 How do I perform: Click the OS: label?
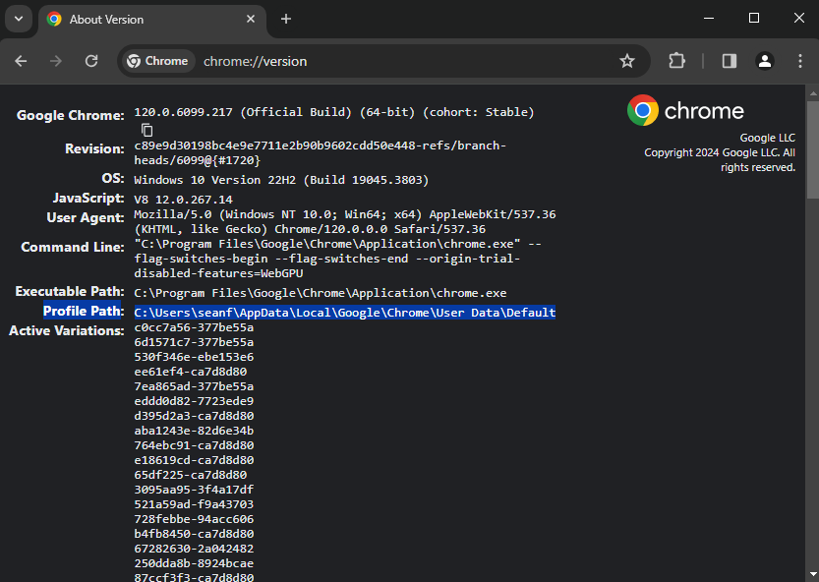tap(113, 178)
